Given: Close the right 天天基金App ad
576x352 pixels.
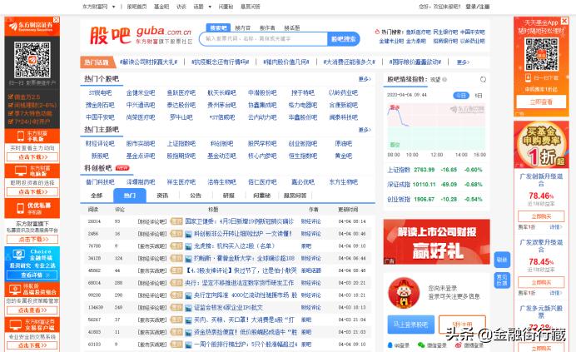Looking at the screenshot, I should (x=564, y=21).
